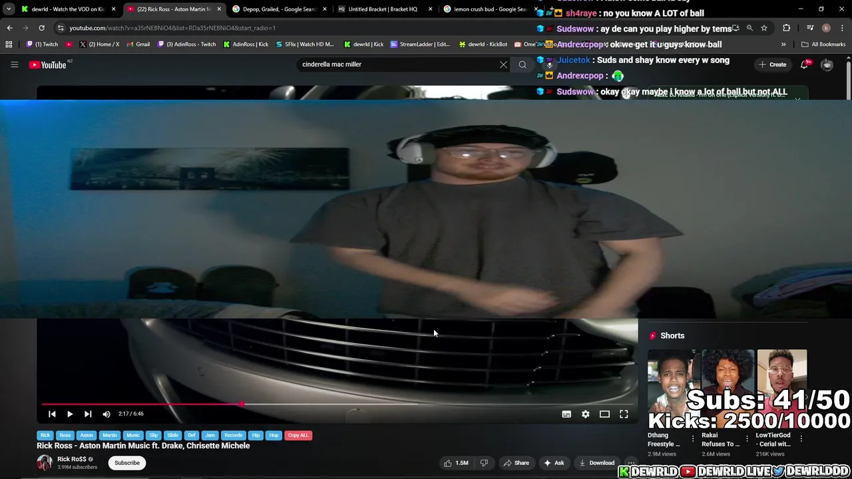Open the player settings gear
Image resolution: width=852 pixels, height=479 pixels.
tap(586, 414)
